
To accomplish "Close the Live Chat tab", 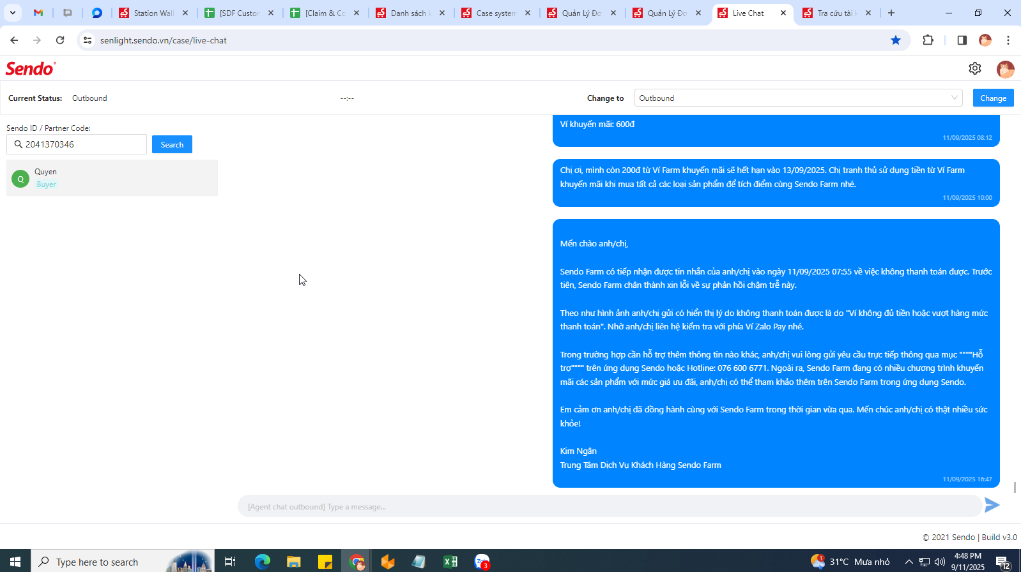I will tap(783, 13).
